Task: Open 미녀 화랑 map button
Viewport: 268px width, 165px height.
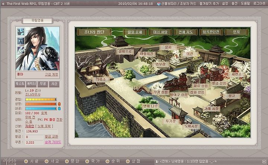Action: (160, 32)
